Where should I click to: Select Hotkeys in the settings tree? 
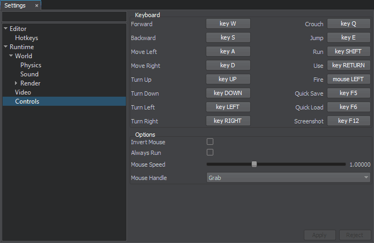(x=26, y=38)
